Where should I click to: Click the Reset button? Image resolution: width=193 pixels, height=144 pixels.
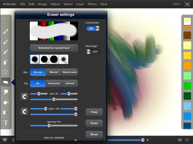94,134
